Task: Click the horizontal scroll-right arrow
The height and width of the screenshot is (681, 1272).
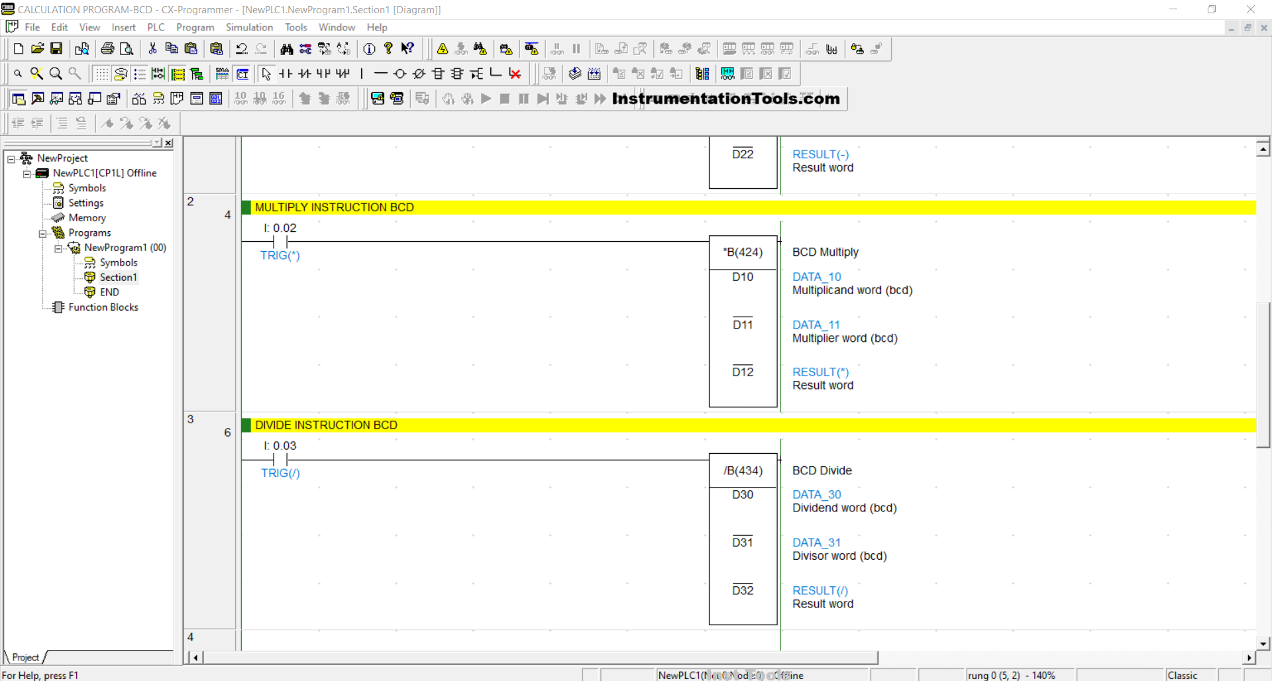Action: (x=1249, y=658)
